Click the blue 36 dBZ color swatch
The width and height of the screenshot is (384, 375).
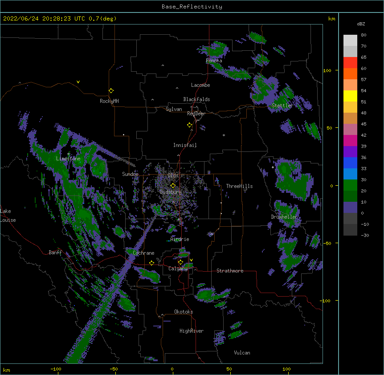(350, 163)
